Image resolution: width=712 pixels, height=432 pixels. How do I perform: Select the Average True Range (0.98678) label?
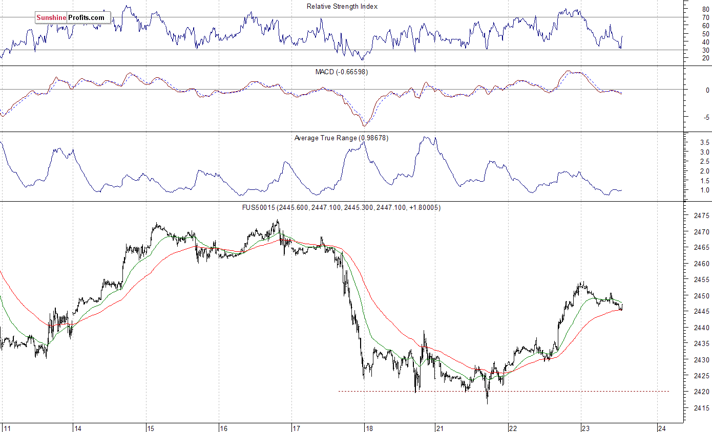coord(342,138)
